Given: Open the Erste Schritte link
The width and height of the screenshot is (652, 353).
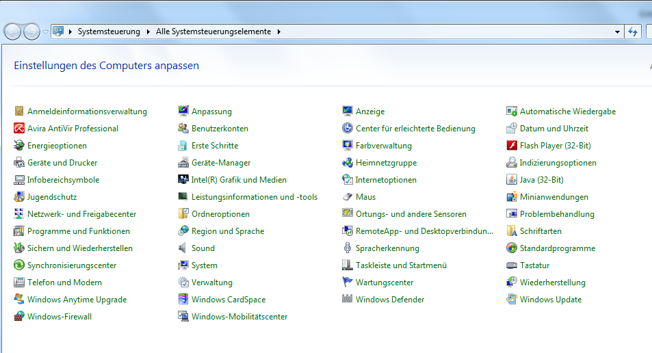Looking at the screenshot, I should click(215, 146).
